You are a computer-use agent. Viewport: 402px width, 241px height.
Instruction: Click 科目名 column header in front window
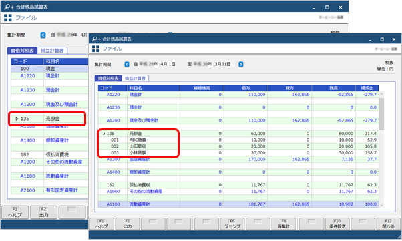pos(154,88)
